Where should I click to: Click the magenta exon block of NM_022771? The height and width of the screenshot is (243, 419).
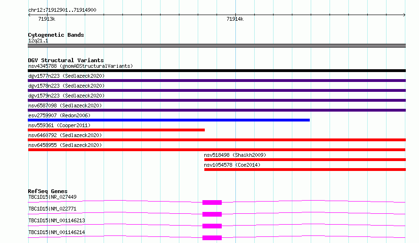[x=212, y=214]
